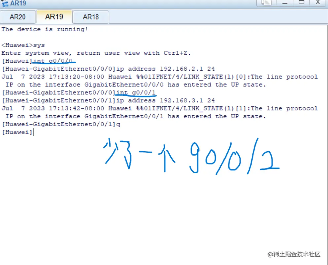Screen dimensions: 328x265
Task: Click "Enter system view, return user view" line
Action: click(x=96, y=53)
